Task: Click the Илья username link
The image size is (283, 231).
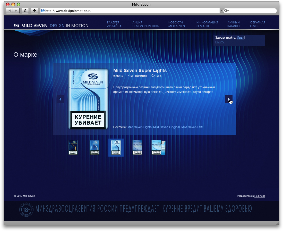Action: tap(241, 38)
